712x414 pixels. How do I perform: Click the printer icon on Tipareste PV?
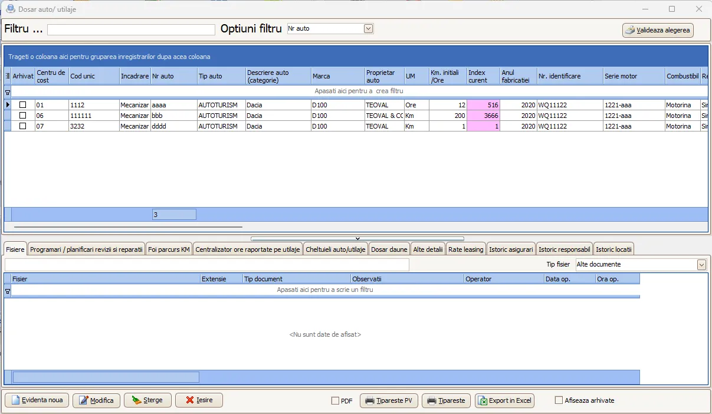point(370,401)
